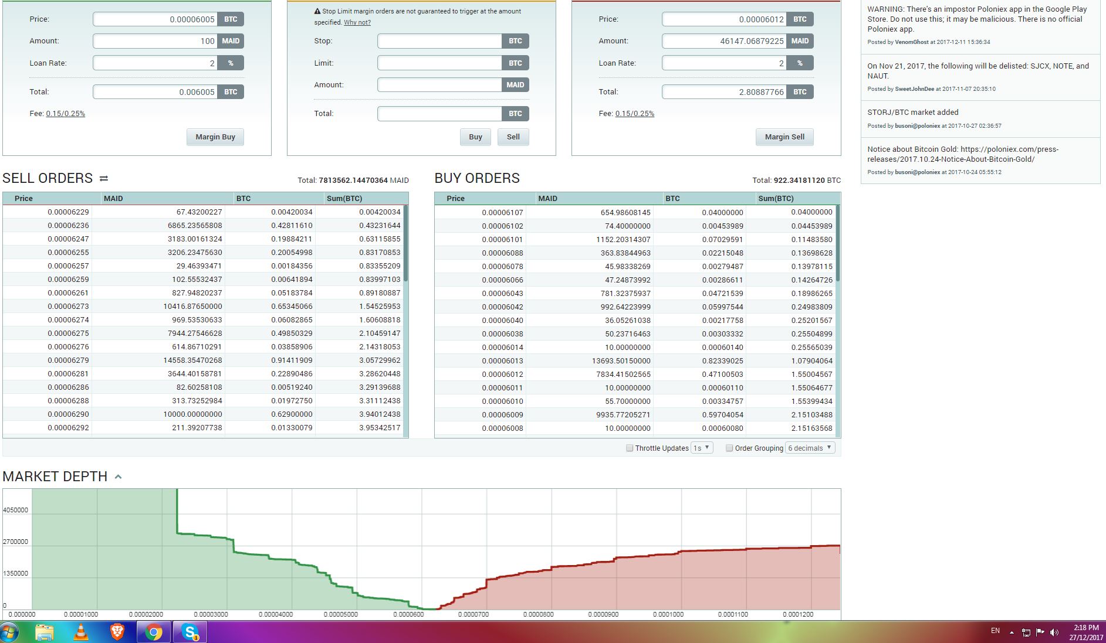Select buy order at price 0.00006009

(x=635, y=415)
